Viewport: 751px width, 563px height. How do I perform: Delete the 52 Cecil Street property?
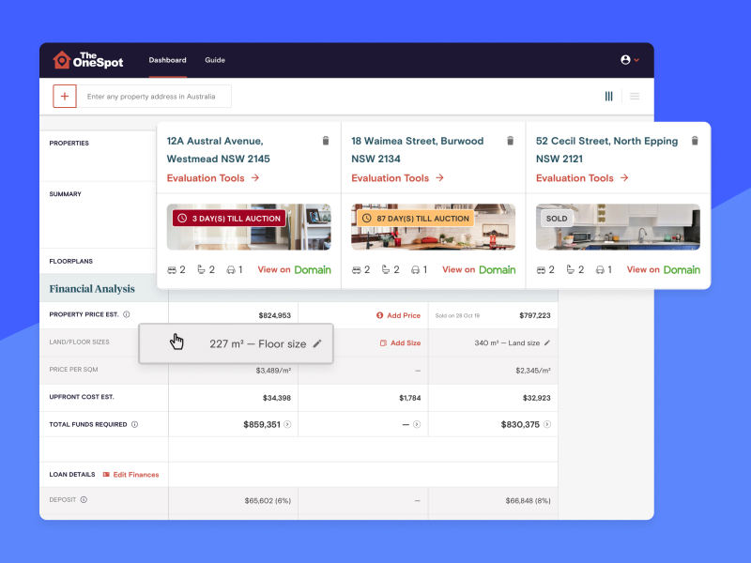(695, 140)
